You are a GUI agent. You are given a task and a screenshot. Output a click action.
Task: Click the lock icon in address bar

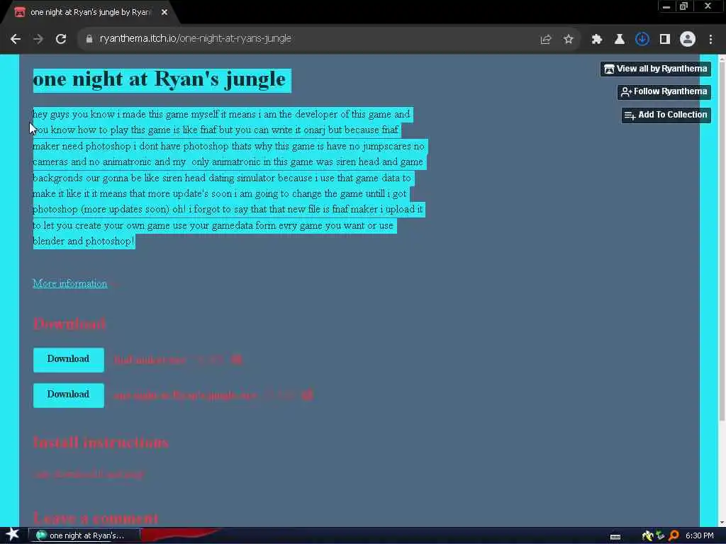[89, 39]
